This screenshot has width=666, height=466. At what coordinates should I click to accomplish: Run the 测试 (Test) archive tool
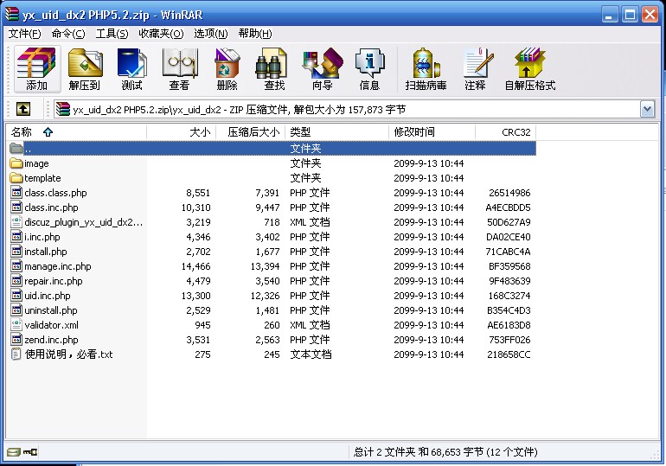pos(132,69)
